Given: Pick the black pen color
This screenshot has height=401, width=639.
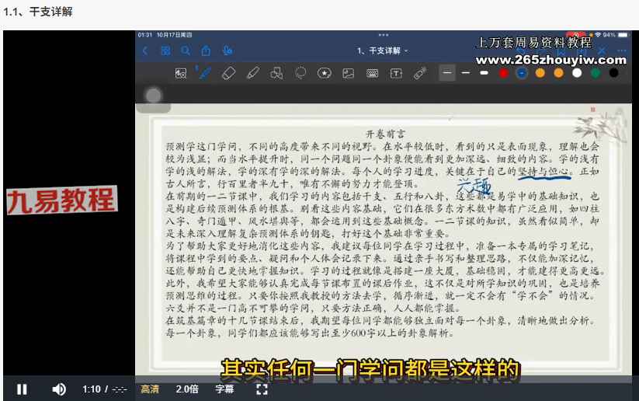Looking at the screenshot, I should (x=613, y=73).
